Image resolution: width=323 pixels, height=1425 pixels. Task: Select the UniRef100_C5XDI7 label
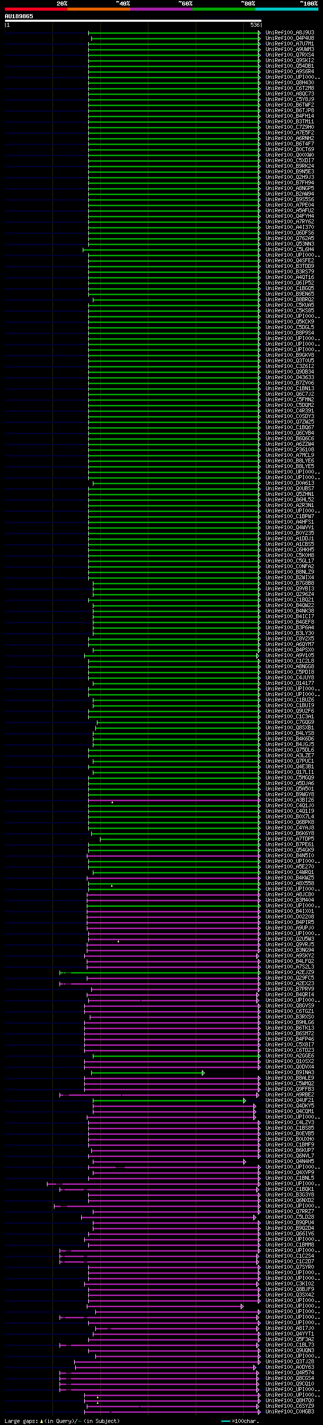pos(289,160)
